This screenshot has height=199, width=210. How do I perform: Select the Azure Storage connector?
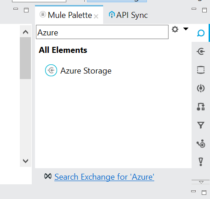point(78,70)
